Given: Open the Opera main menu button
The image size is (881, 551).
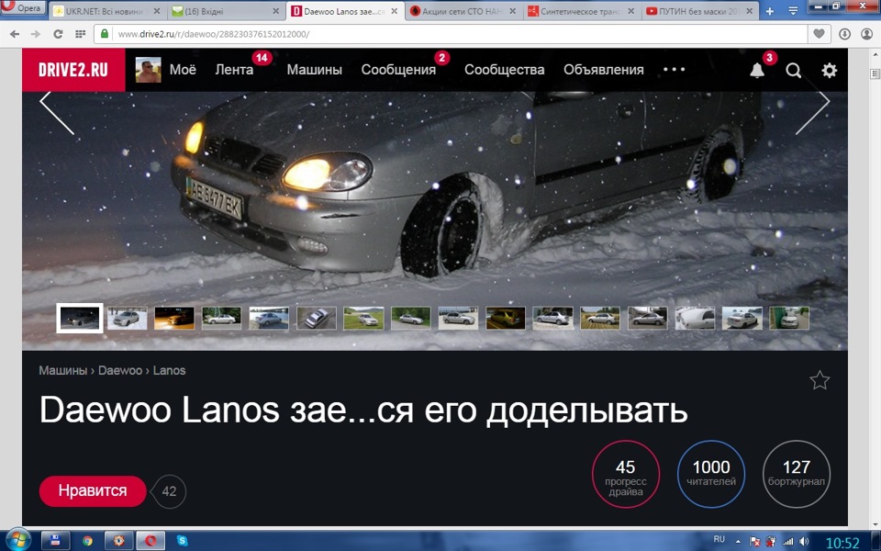Looking at the screenshot, I should [x=22, y=8].
